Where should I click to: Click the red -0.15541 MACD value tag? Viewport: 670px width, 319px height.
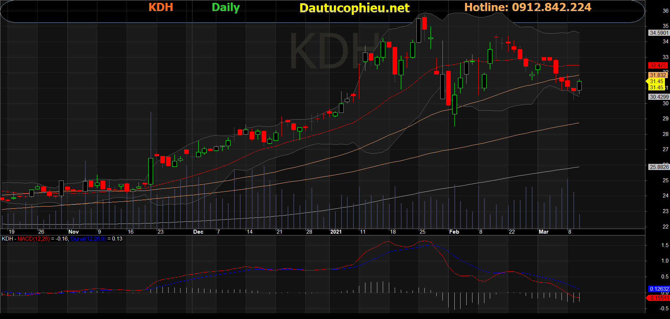[658, 298]
